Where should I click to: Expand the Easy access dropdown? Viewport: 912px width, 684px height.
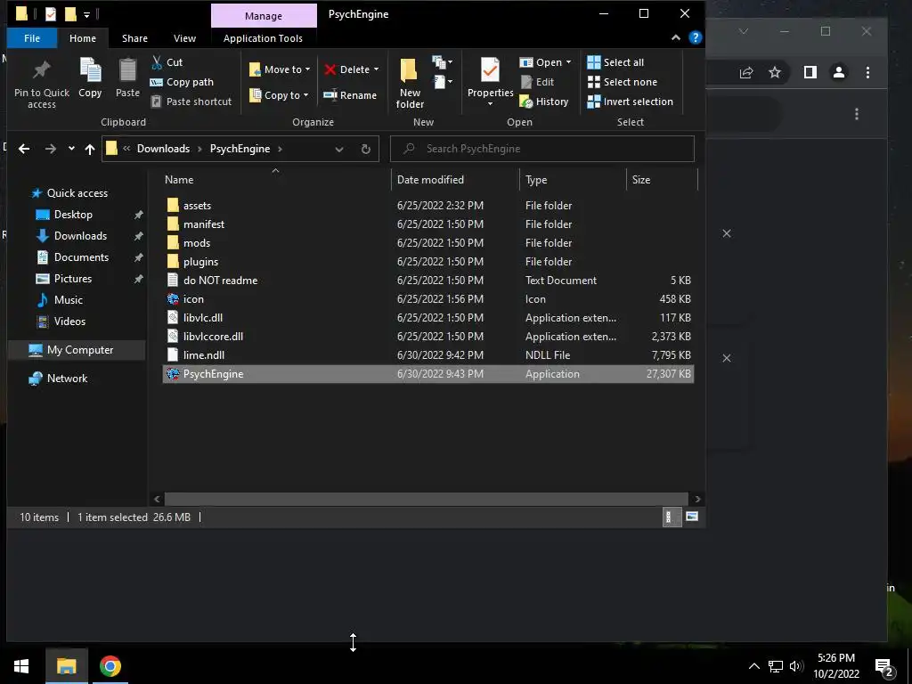coord(442,82)
